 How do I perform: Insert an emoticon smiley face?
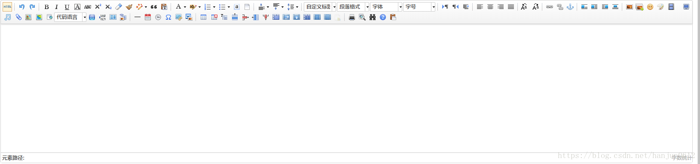tap(650, 7)
